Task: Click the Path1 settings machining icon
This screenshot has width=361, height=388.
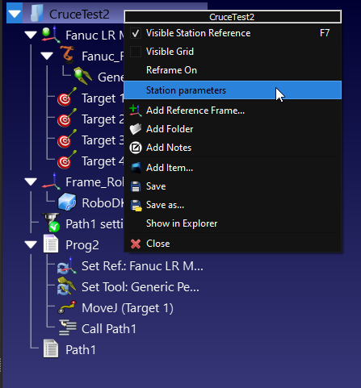Action: click(51, 223)
